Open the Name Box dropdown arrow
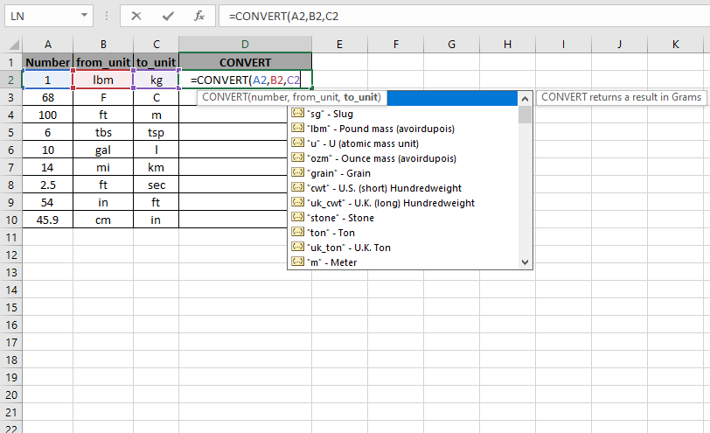The image size is (710, 433). coord(84,16)
